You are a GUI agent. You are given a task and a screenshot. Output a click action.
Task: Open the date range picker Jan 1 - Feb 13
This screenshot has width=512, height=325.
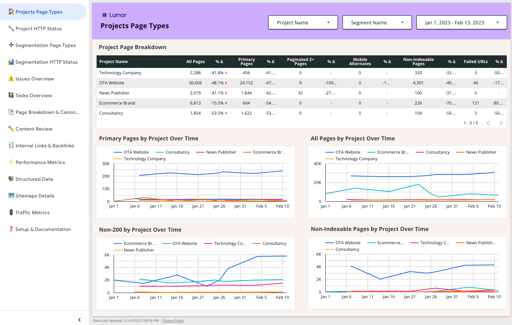[x=461, y=23]
